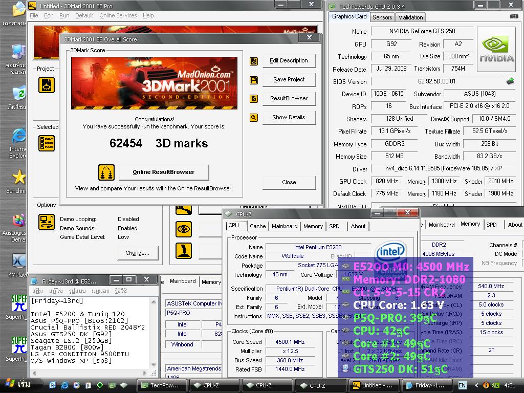This screenshot has height=393, width=524.
Task: Click the system tray info shield icon
Action: tap(486, 385)
